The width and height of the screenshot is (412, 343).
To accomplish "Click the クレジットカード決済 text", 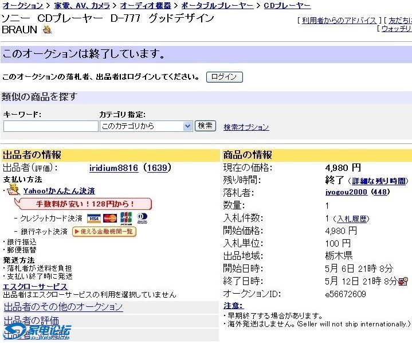I will [51, 219].
